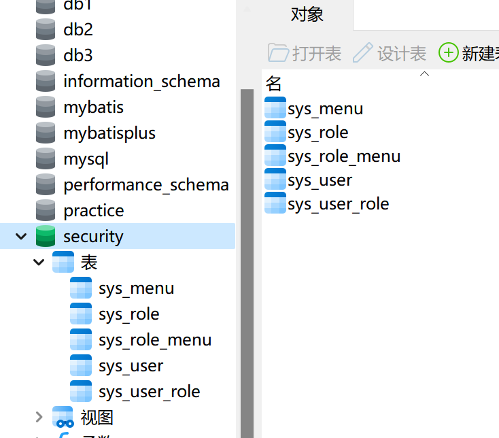Click the mybatis database icon

(x=46, y=107)
